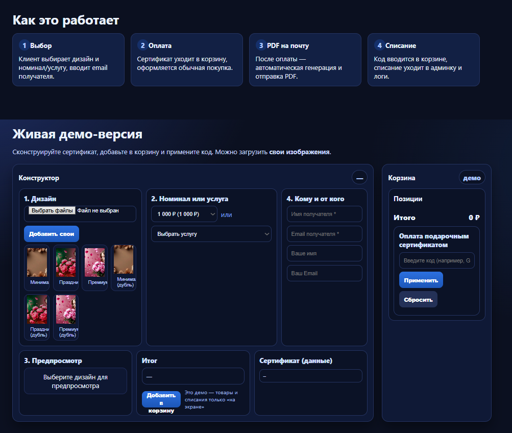The height and width of the screenshot is (433, 512).
Task: Select the "Минима" design thumbnail
Action: 37,264
